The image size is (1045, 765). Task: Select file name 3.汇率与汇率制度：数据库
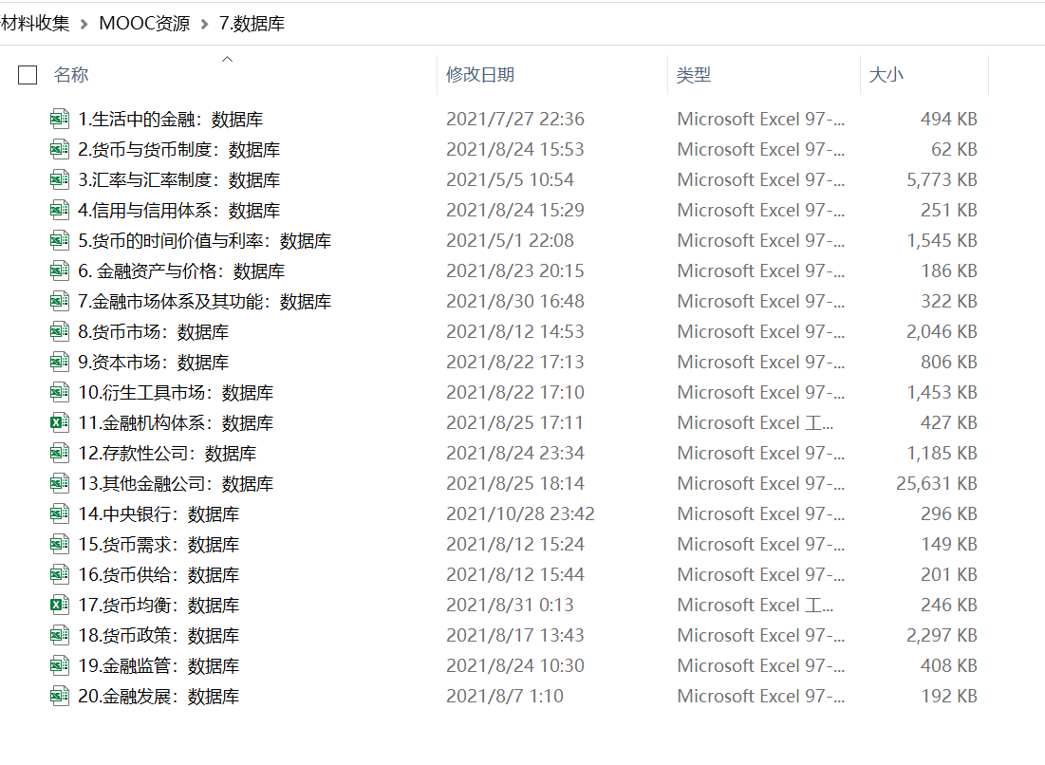click(x=179, y=180)
